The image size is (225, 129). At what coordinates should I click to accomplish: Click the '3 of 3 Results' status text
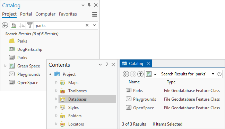(134, 124)
